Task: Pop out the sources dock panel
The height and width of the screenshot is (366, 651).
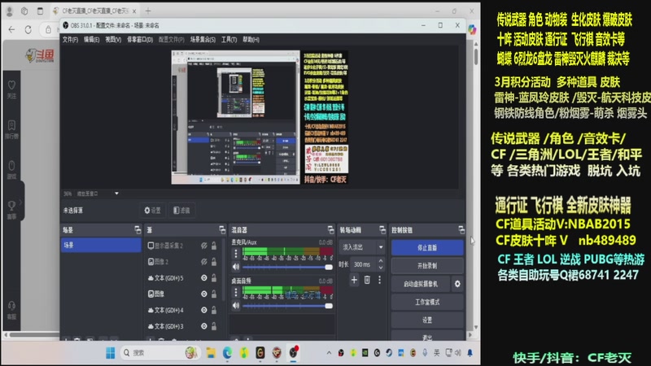Action: point(222,229)
